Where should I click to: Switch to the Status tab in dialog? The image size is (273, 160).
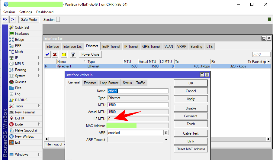pyautogui.click(x=127, y=83)
